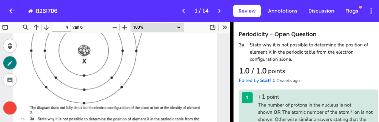
Task: Open the Discussion tab
Action: pyautogui.click(x=321, y=11)
